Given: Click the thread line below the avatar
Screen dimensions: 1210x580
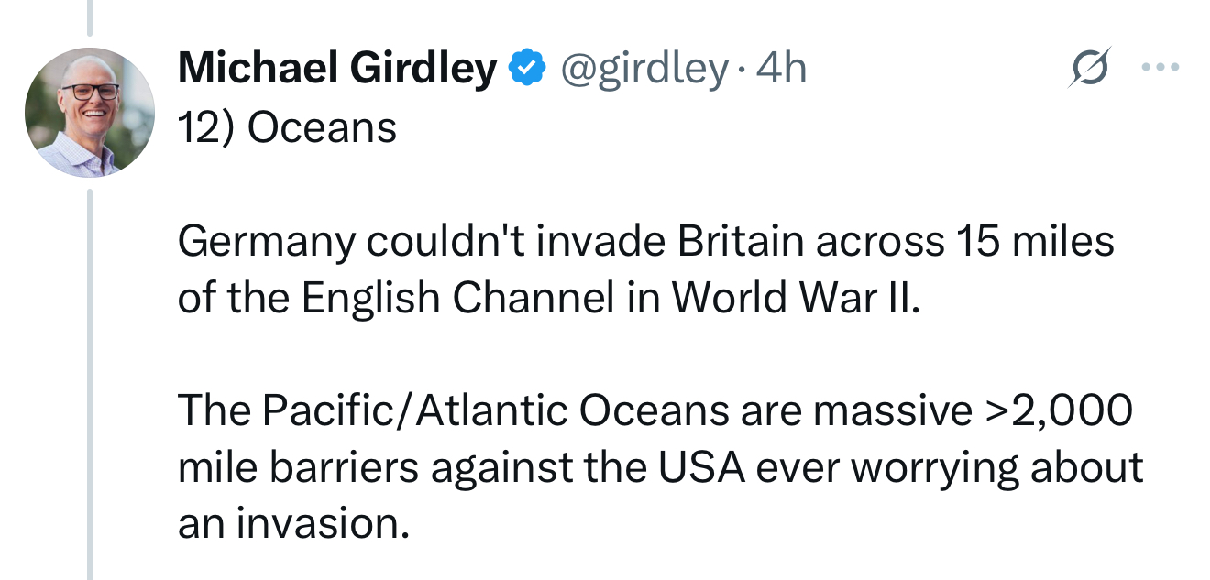Looking at the screenshot, I should [90, 385].
